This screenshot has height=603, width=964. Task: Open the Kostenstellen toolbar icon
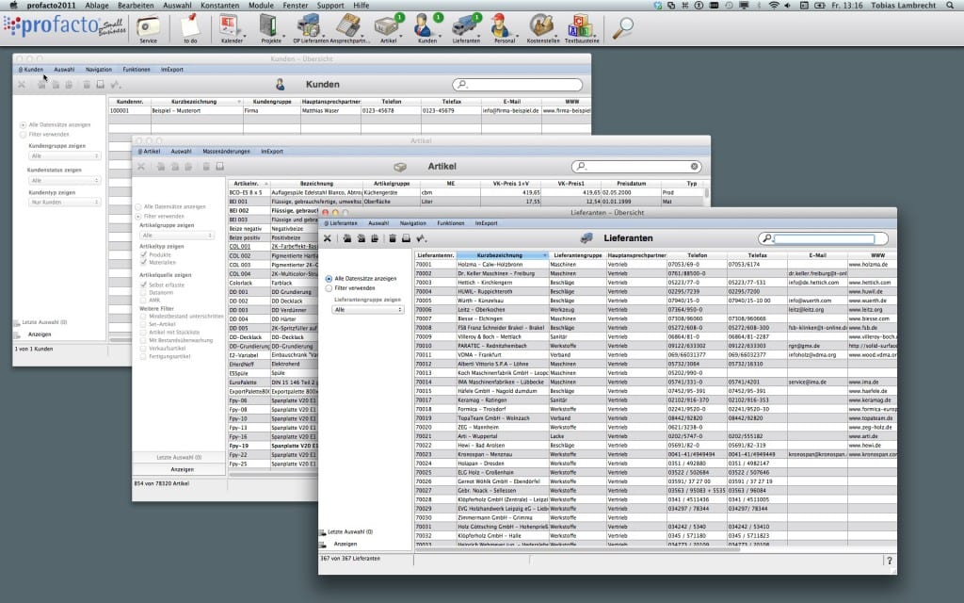(542, 28)
